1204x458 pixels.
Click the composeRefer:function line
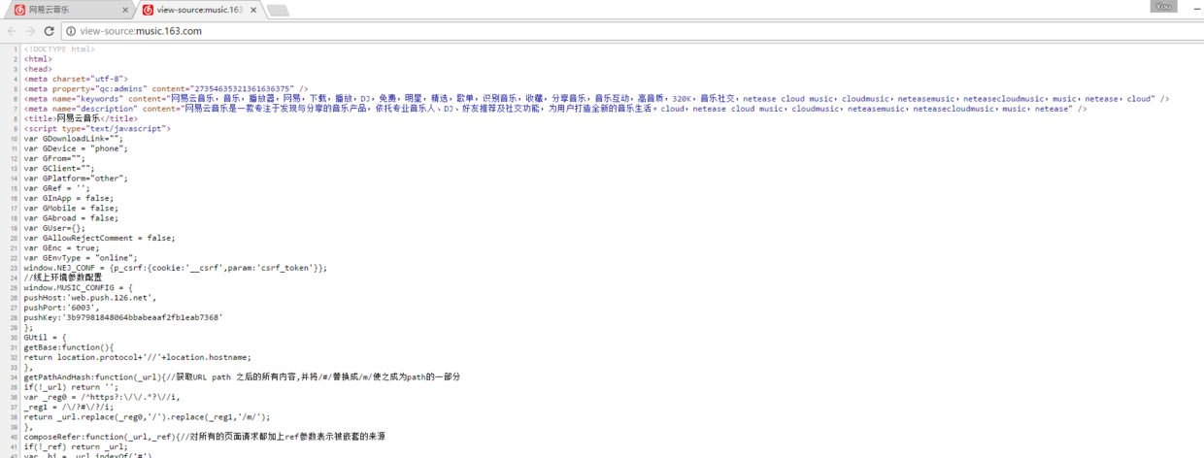pyautogui.click(x=205, y=437)
